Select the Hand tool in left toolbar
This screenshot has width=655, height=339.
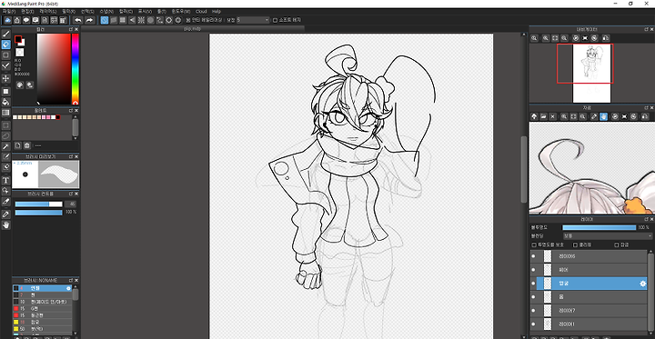(x=5, y=225)
